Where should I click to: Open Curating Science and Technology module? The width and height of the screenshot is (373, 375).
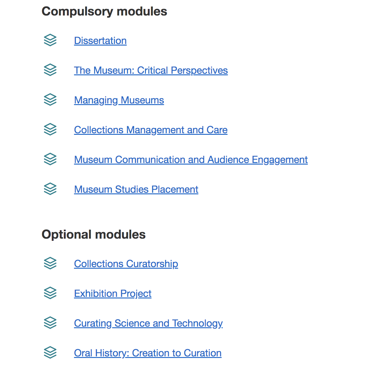pos(148,323)
